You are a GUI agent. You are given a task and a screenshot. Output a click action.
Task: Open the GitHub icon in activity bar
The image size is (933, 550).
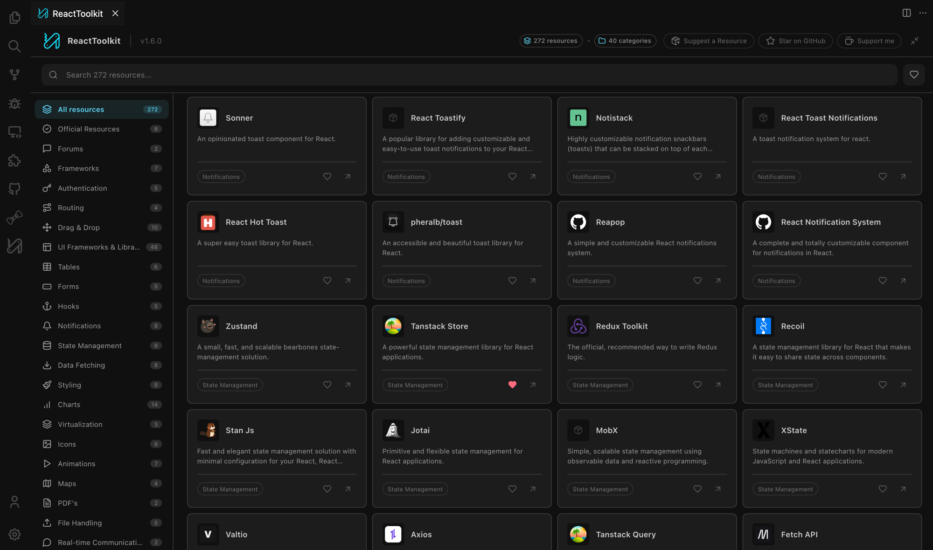coord(14,189)
